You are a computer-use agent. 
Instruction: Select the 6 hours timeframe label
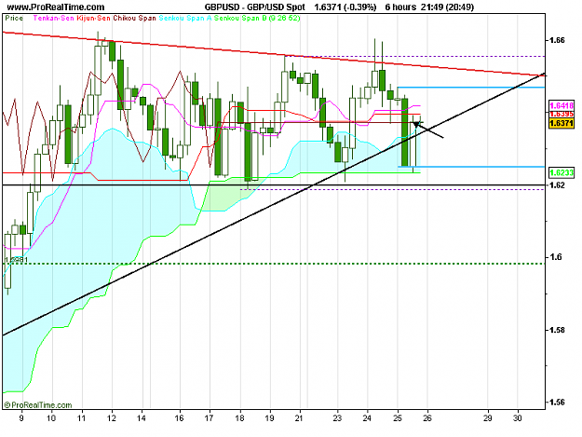click(400, 7)
